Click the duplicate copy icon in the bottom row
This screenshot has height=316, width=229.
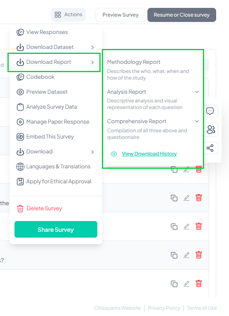coord(174,284)
